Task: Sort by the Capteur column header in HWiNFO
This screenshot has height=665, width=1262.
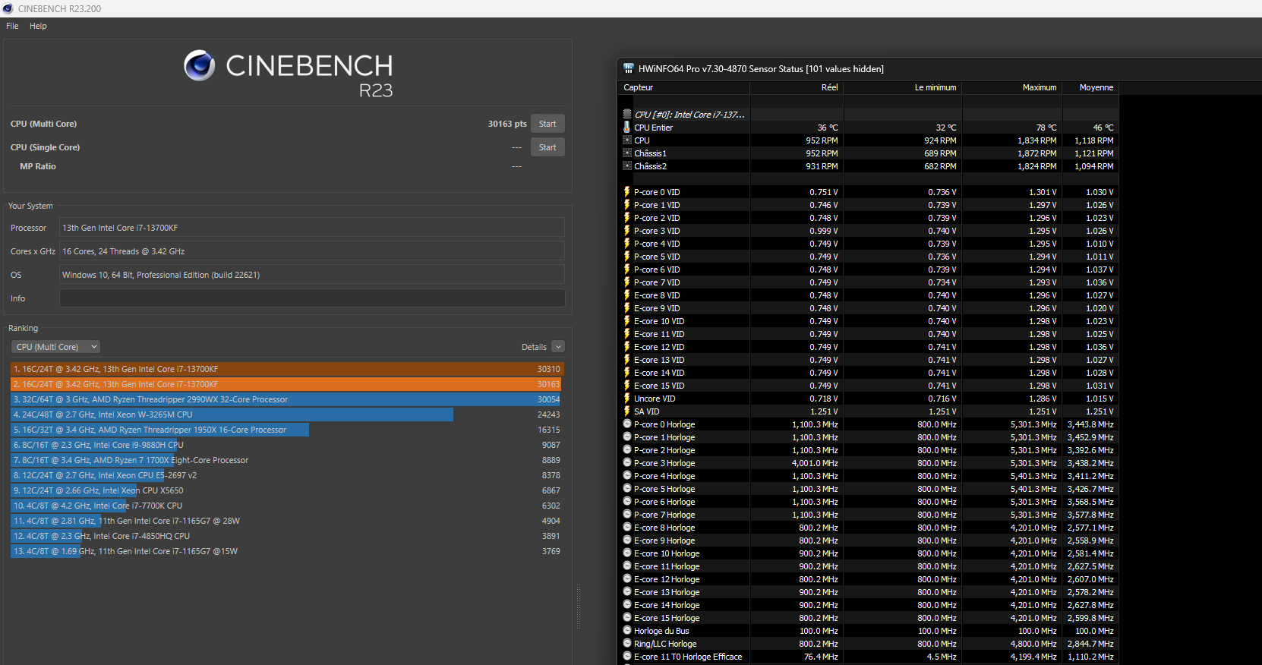Action: 683,88
